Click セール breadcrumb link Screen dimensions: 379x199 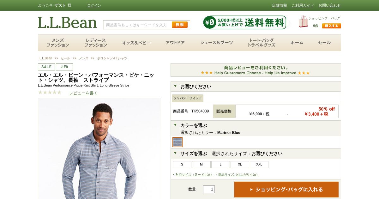tap(65, 58)
